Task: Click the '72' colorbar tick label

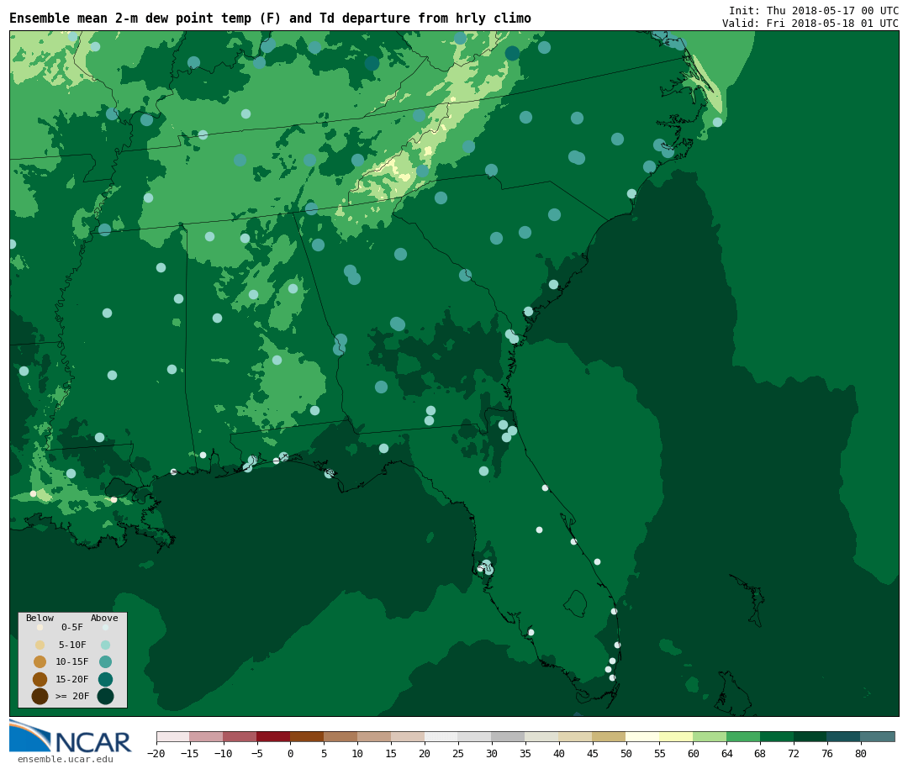Action: click(794, 753)
